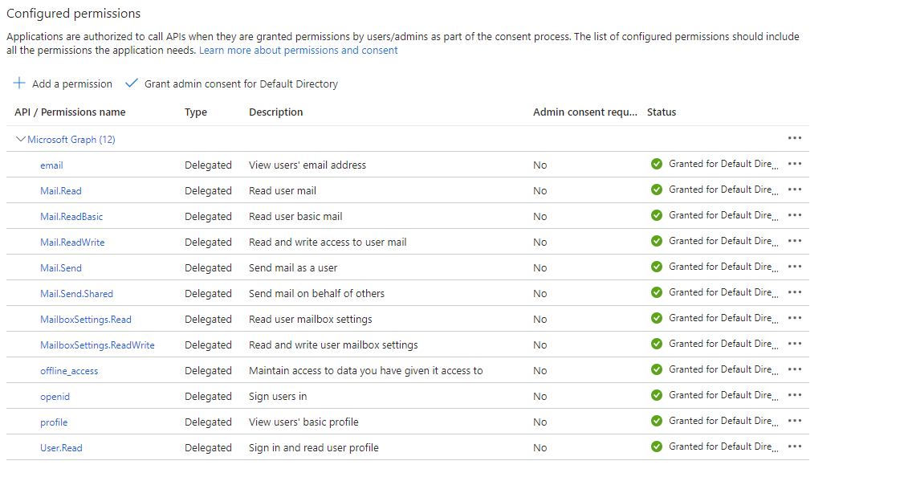Click the API / Permissions name column header
Viewport: 900px width, 477px height.
click(70, 112)
